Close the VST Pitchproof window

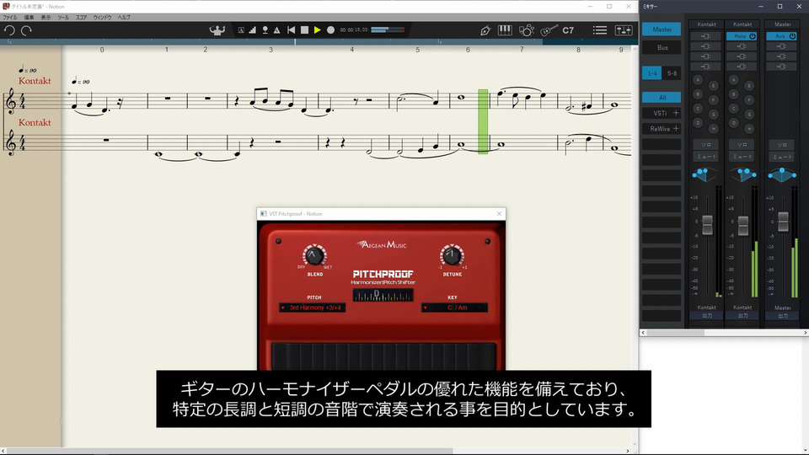point(499,213)
